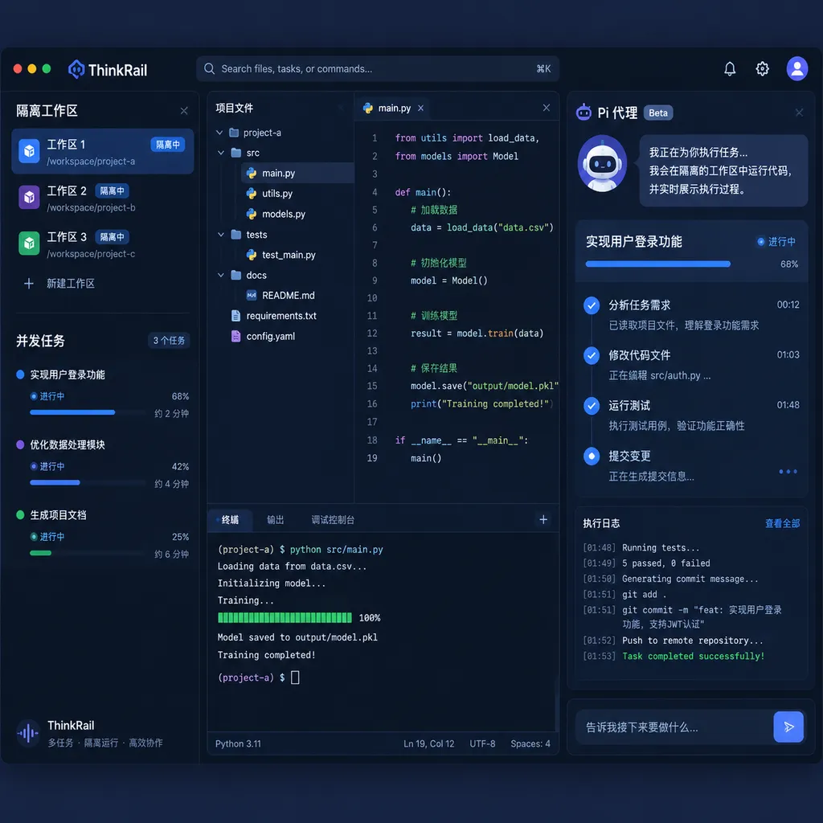Click the 分析任务需求 checkmark icon
This screenshot has height=823, width=823.
click(x=592, y=305)
